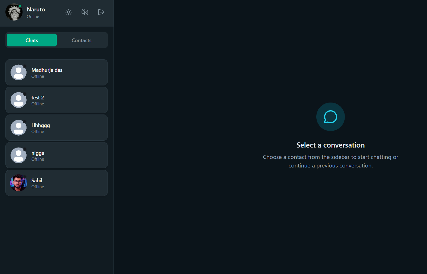427x274 pixels.
Task: Click the Hhhggg avatar icon
Action: (x=19, y=128)
